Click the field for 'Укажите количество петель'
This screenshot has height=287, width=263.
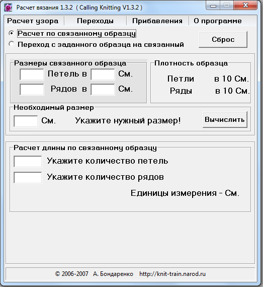pos(28,162)
